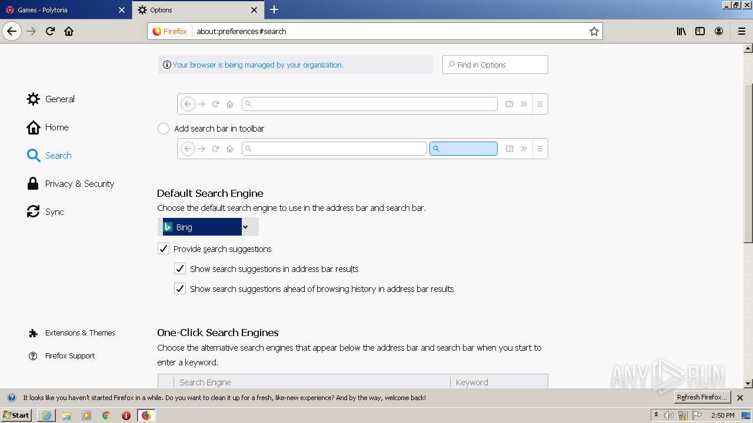Go back with the browser Back arrow

12,31
